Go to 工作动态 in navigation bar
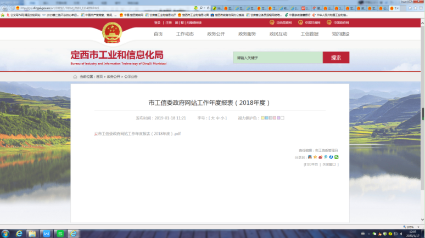 184,34
